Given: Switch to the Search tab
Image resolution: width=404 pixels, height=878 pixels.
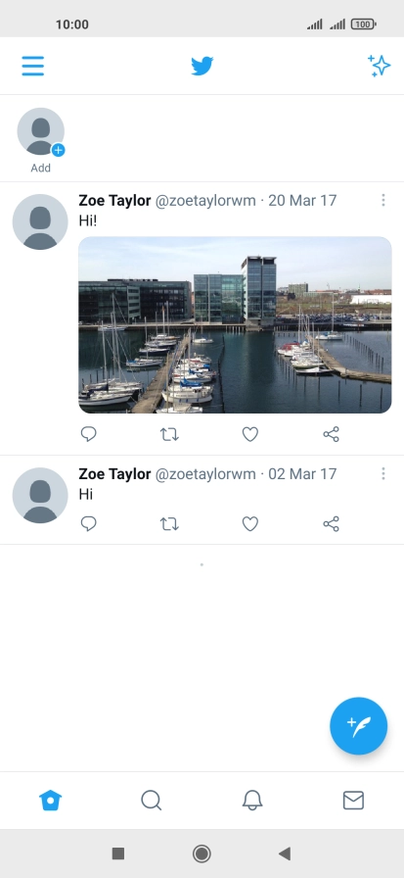Looking at the screenshot, I should point(151,801).
